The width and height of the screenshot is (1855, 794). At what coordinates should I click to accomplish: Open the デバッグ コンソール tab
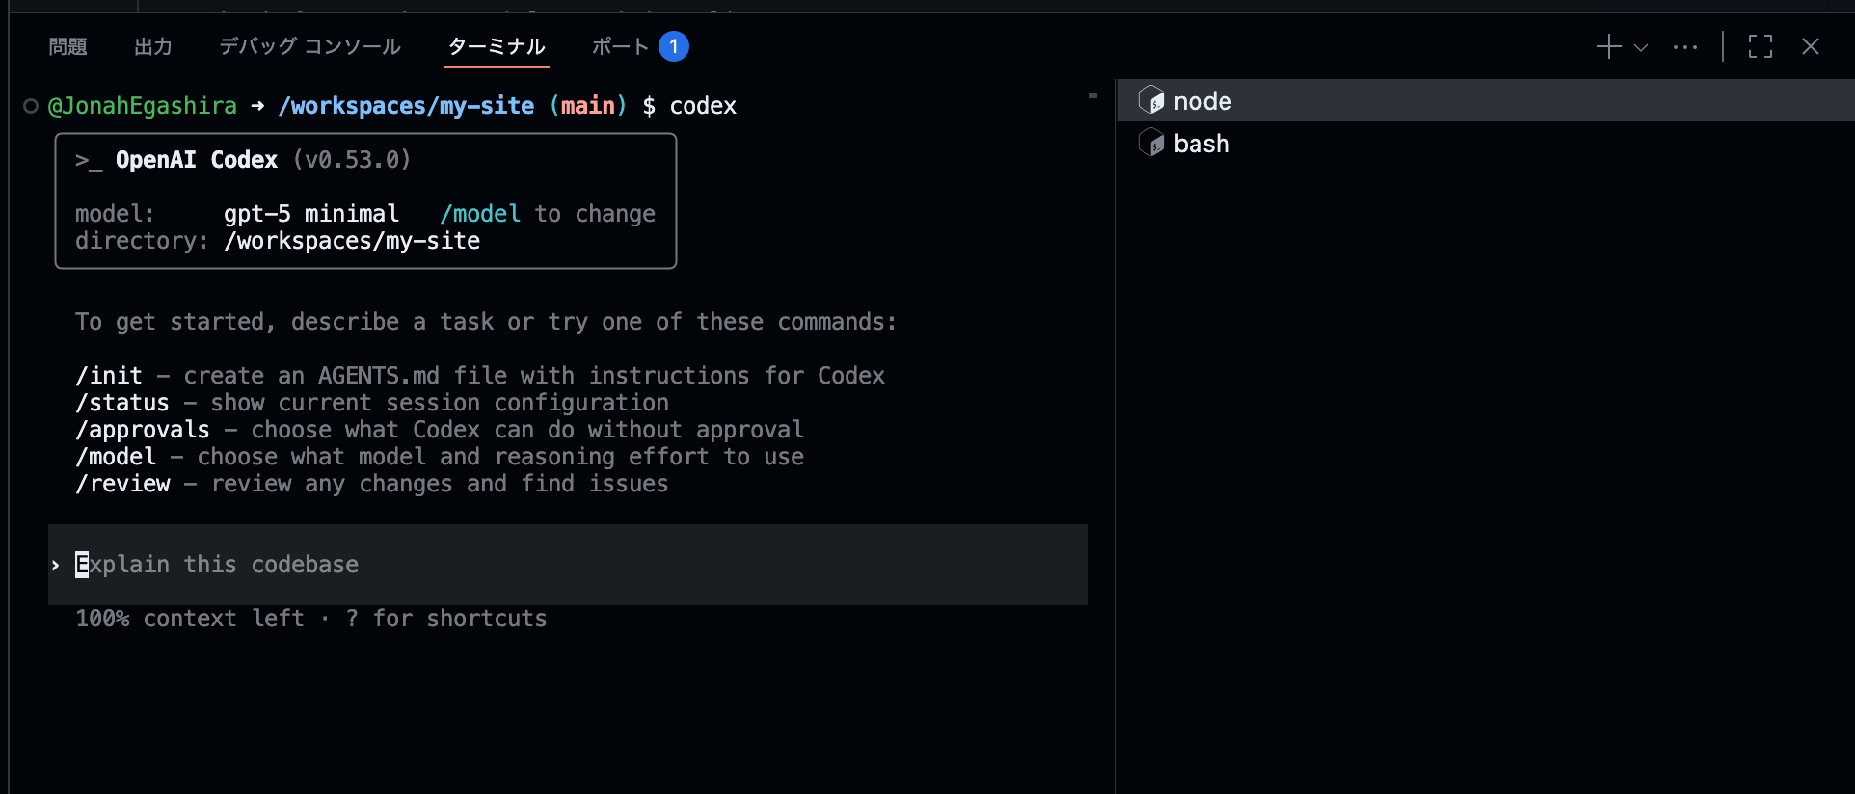click(x=309, y=46)
